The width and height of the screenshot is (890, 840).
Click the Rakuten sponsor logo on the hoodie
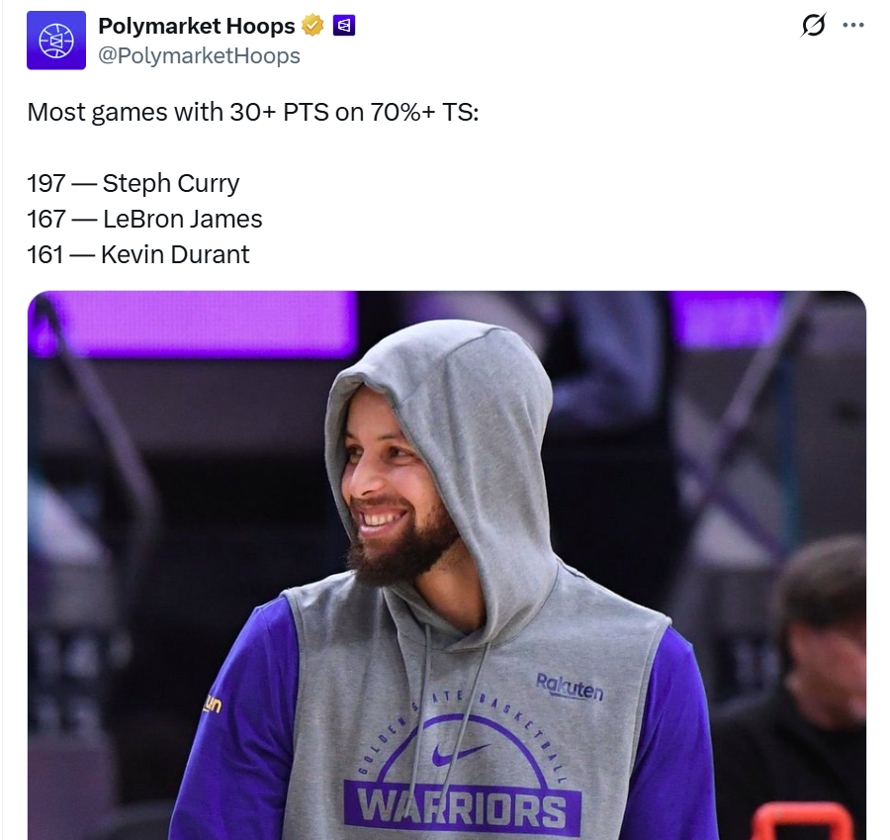click(x=570, y=687)
